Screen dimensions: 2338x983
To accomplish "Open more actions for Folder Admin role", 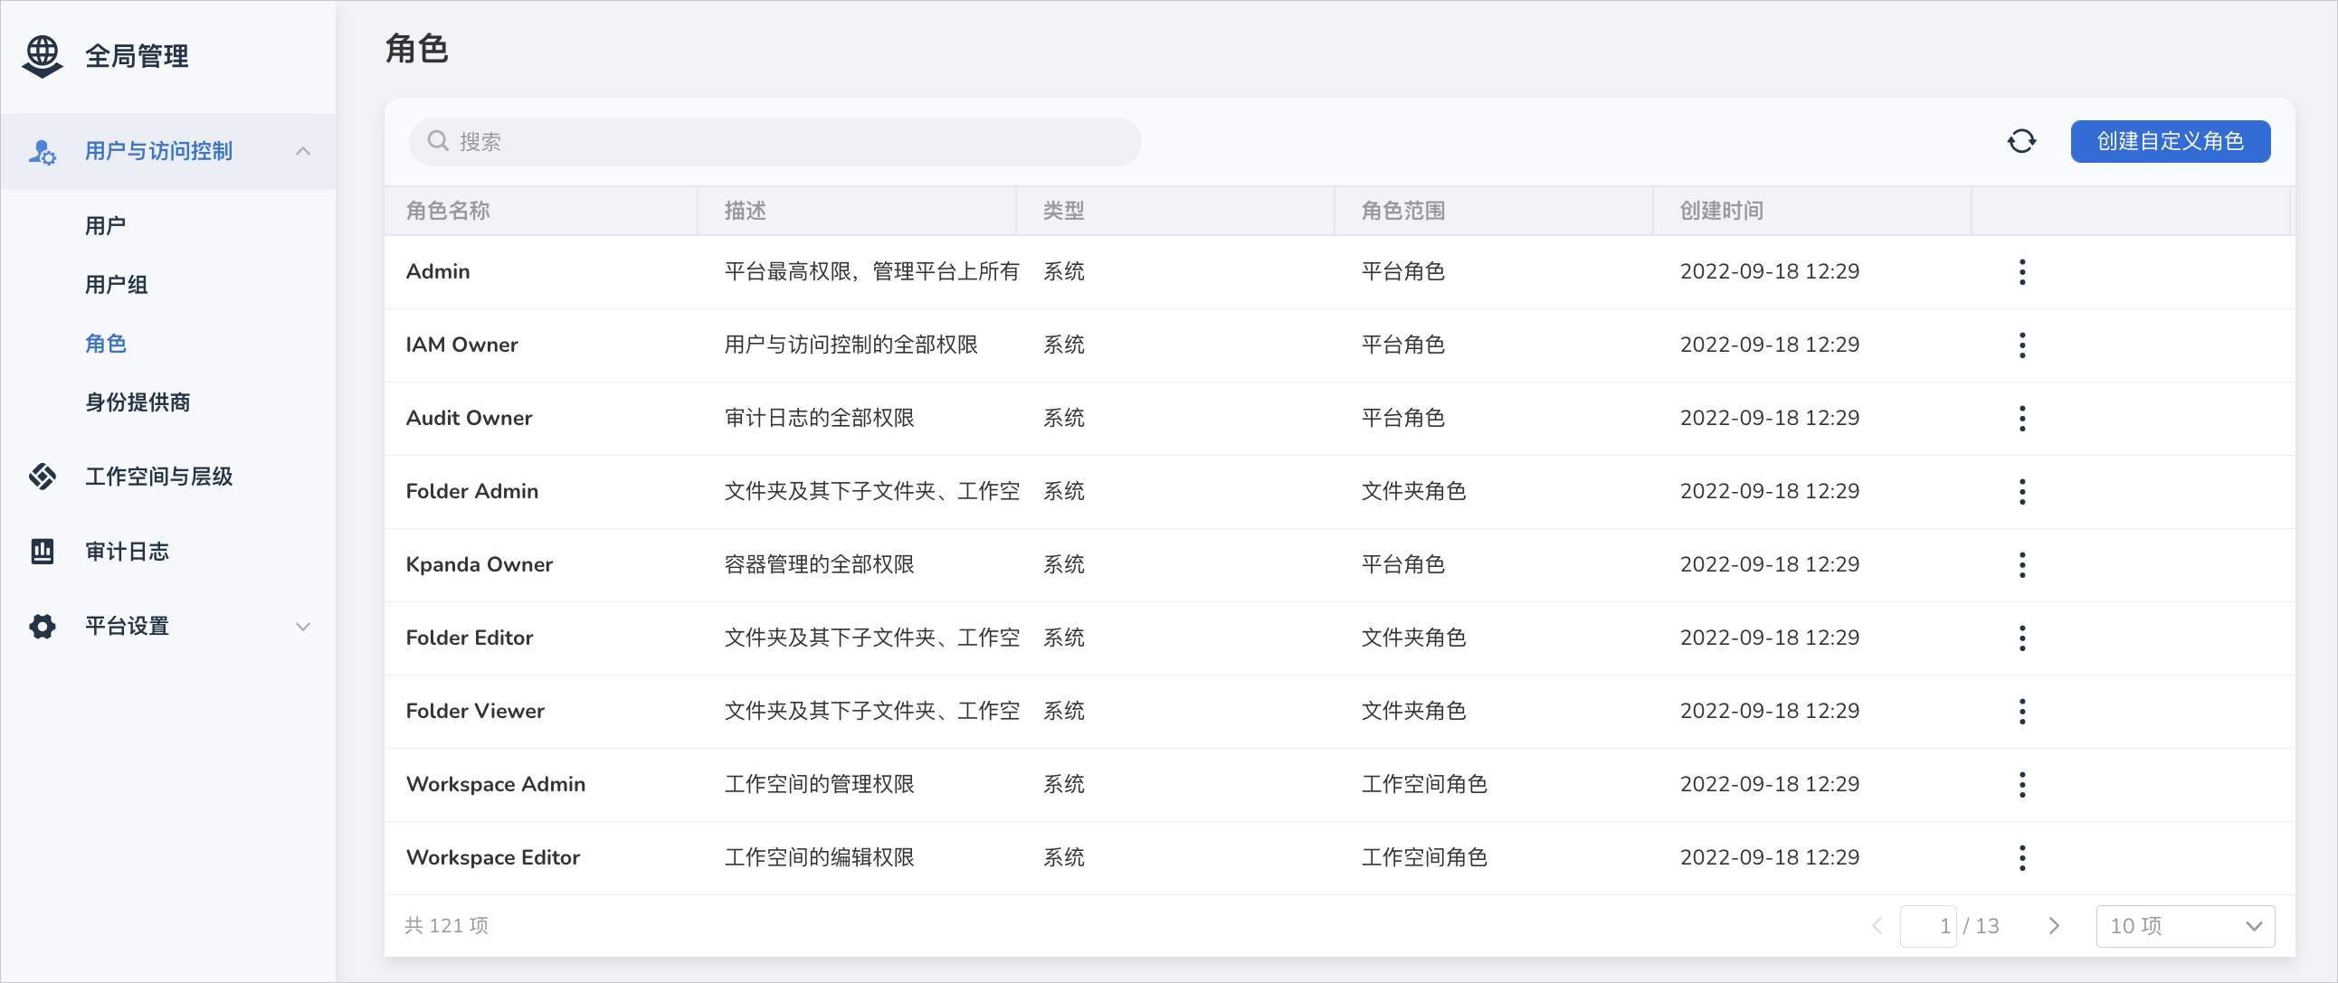I will 2022,493.
